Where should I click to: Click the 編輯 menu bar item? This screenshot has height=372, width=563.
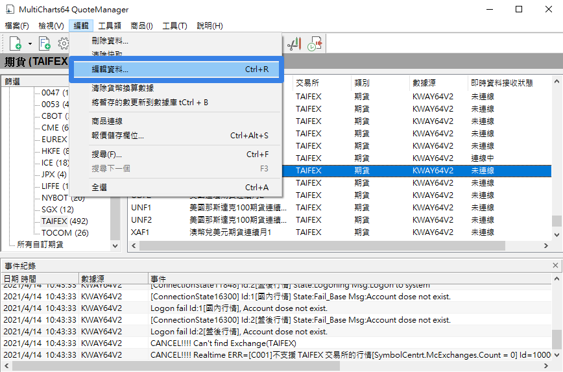(x=81, y=26)
